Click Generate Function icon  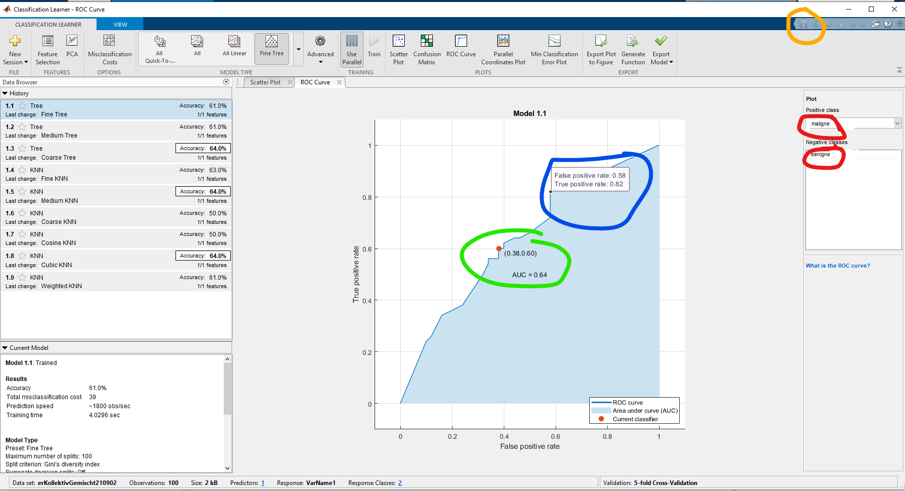point(632,42)
